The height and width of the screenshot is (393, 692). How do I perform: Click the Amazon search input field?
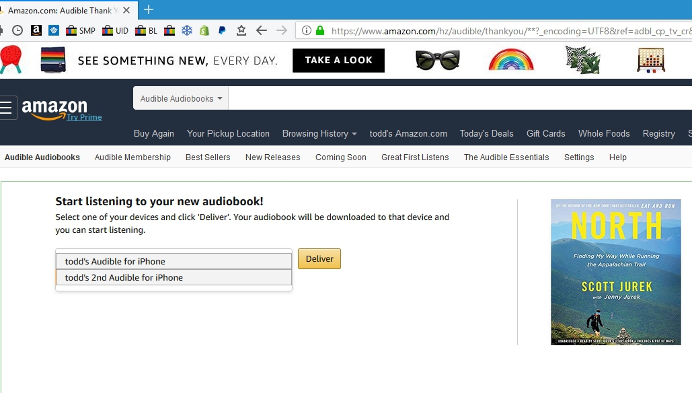[460, 98]
